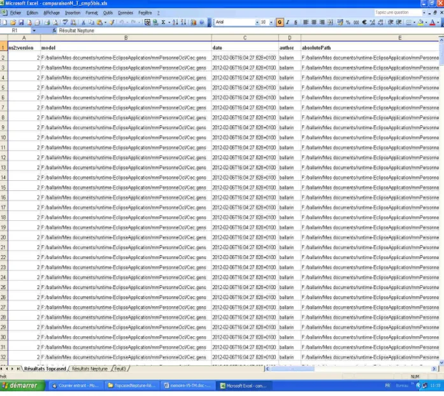Toggle bold (G) formatting

[x=280, y=22]
